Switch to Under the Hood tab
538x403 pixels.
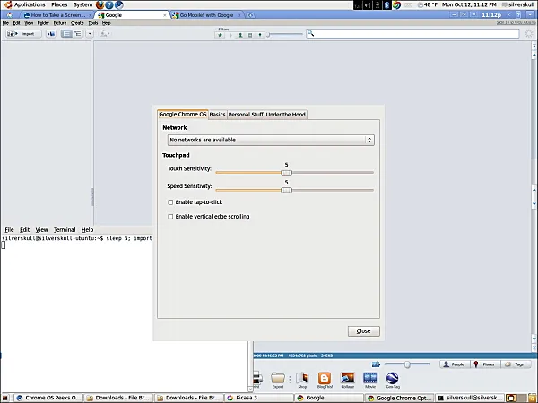coord(286,115)
